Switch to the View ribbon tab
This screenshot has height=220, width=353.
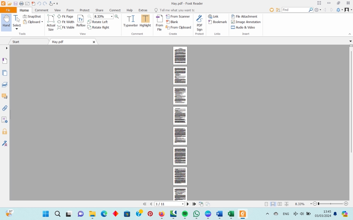[x=57, y=10]
